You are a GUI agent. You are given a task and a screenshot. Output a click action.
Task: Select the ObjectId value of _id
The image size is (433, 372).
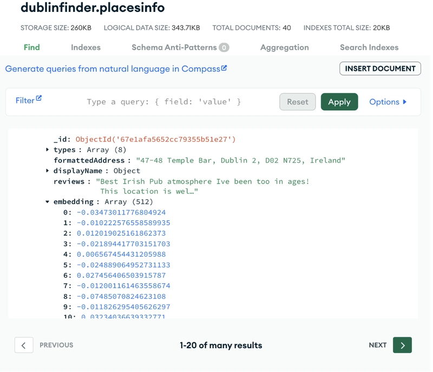[x=155, y=139]
